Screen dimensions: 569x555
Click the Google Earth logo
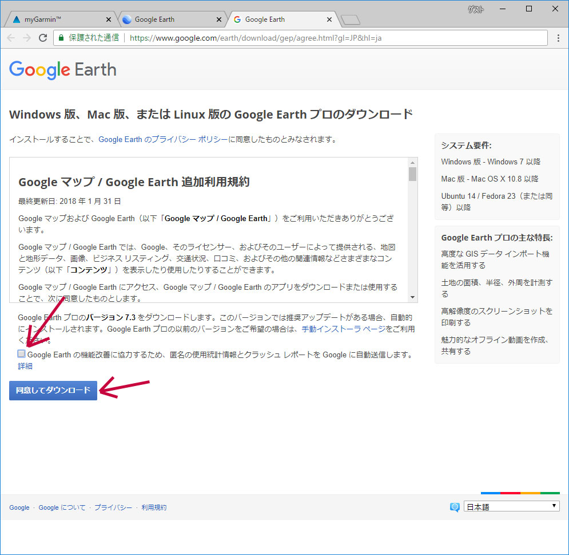tap(63, 69)
